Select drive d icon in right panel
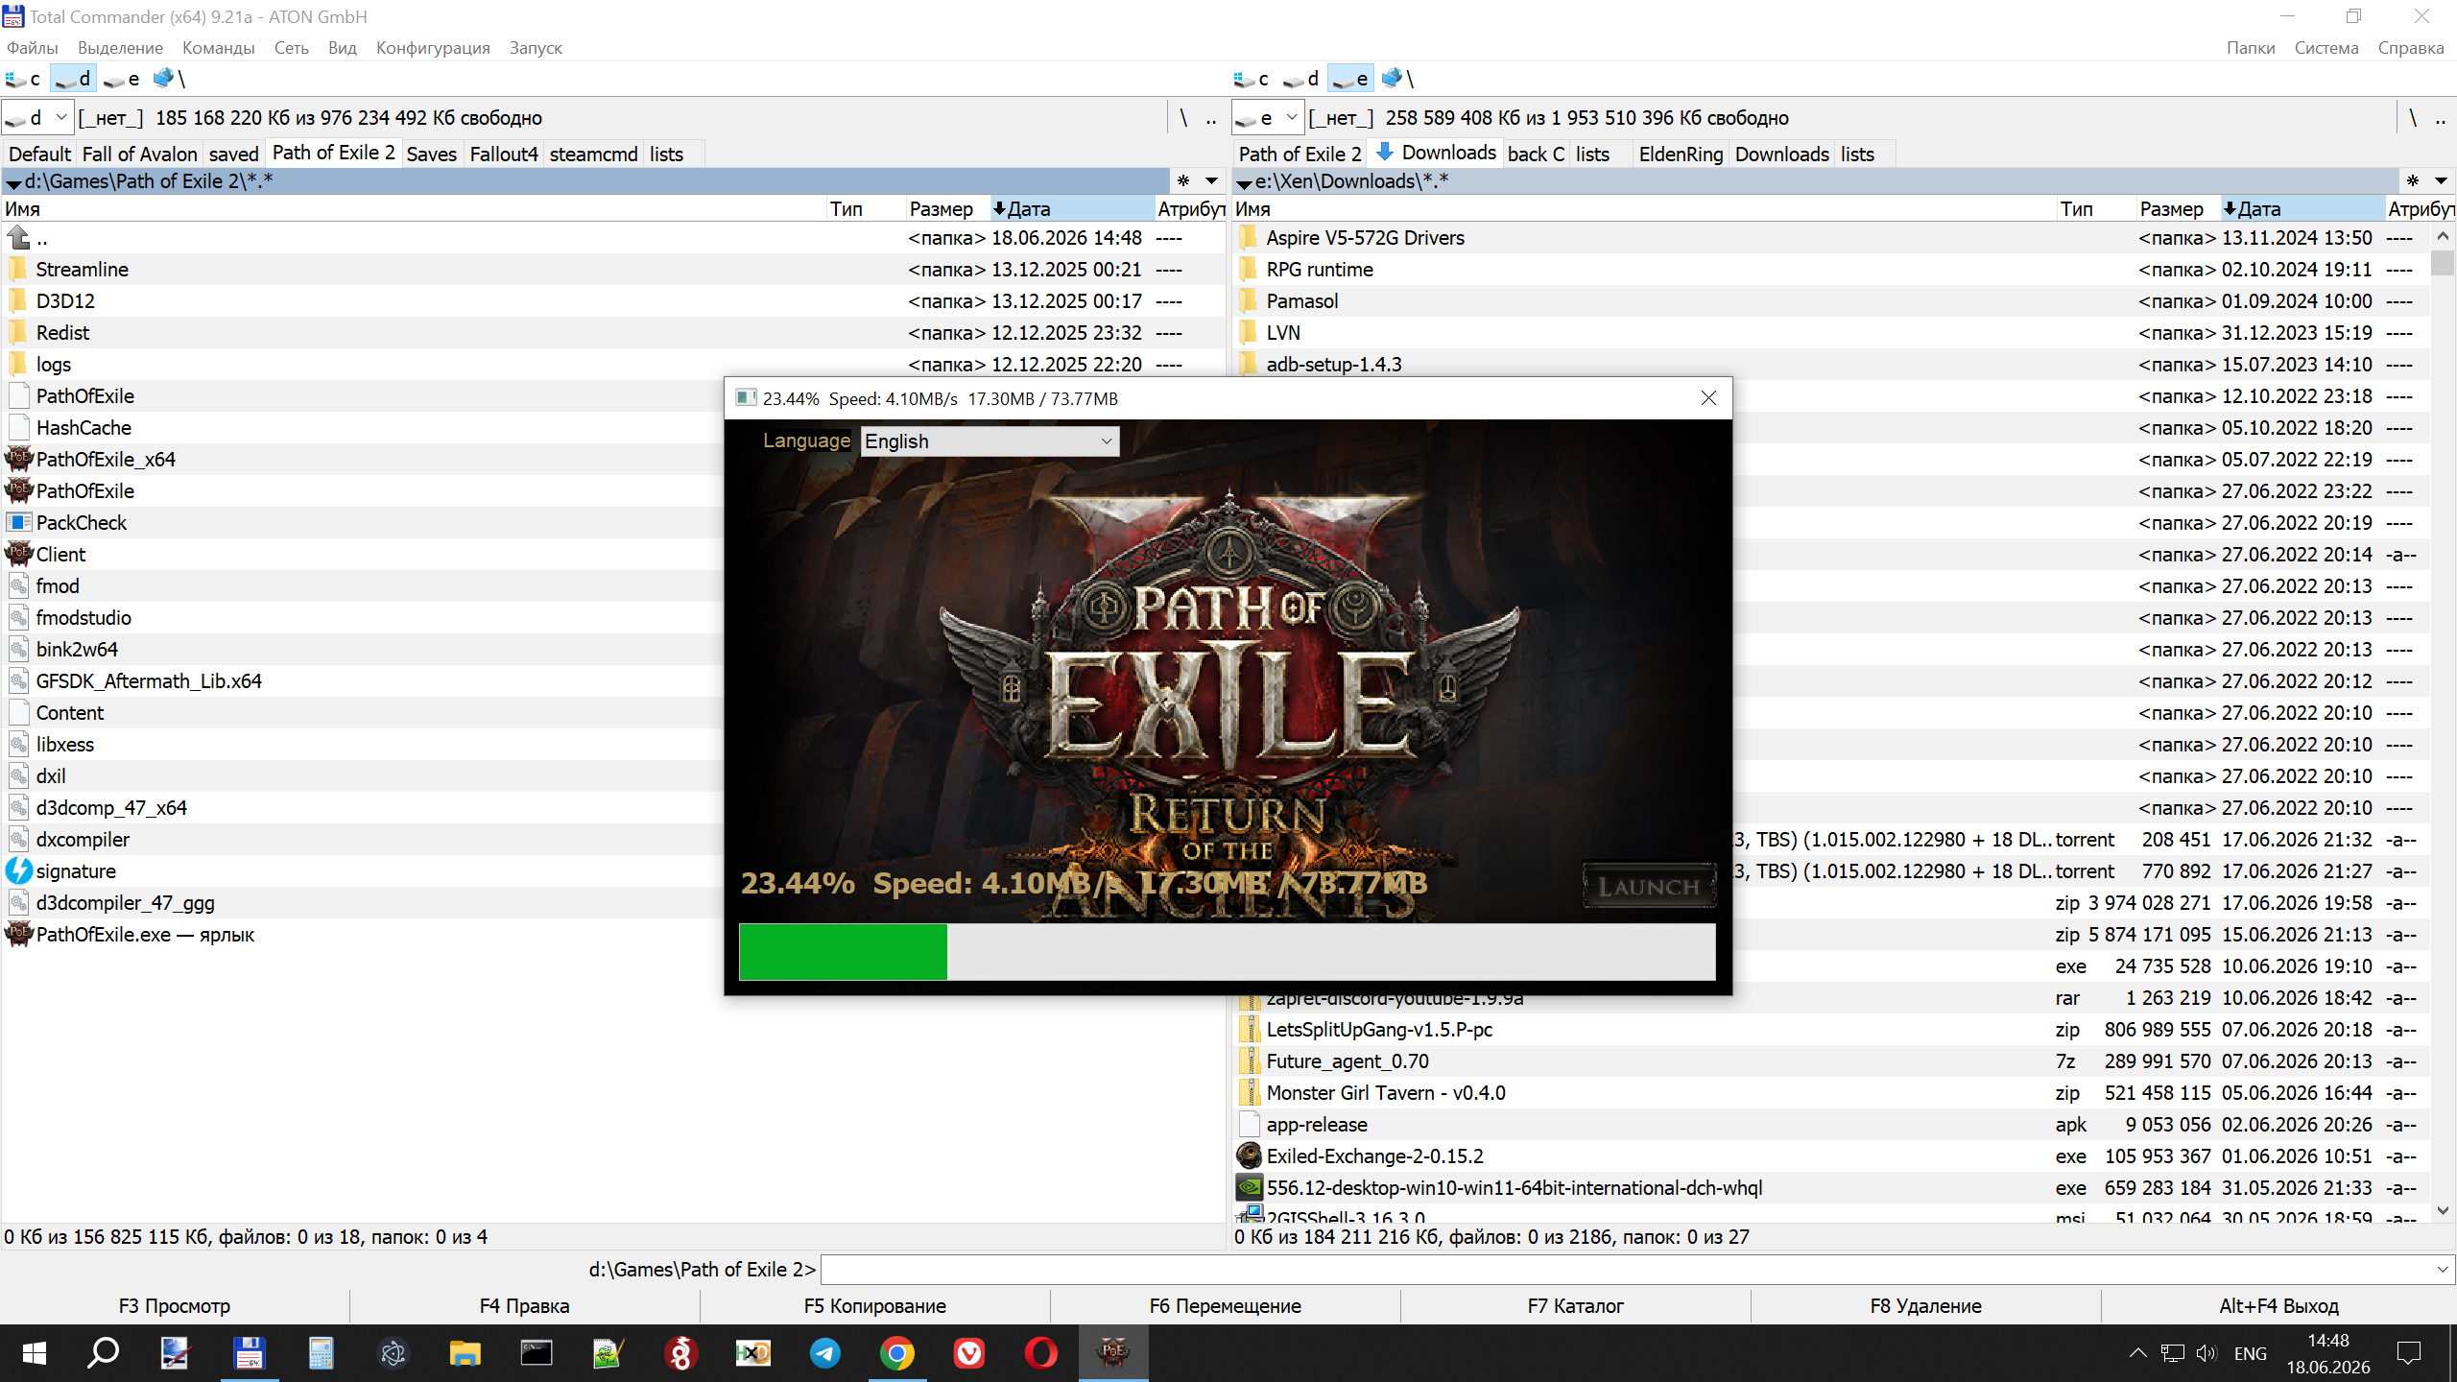Screen dimensions: 2457x1382 (x=1301, y=79)
